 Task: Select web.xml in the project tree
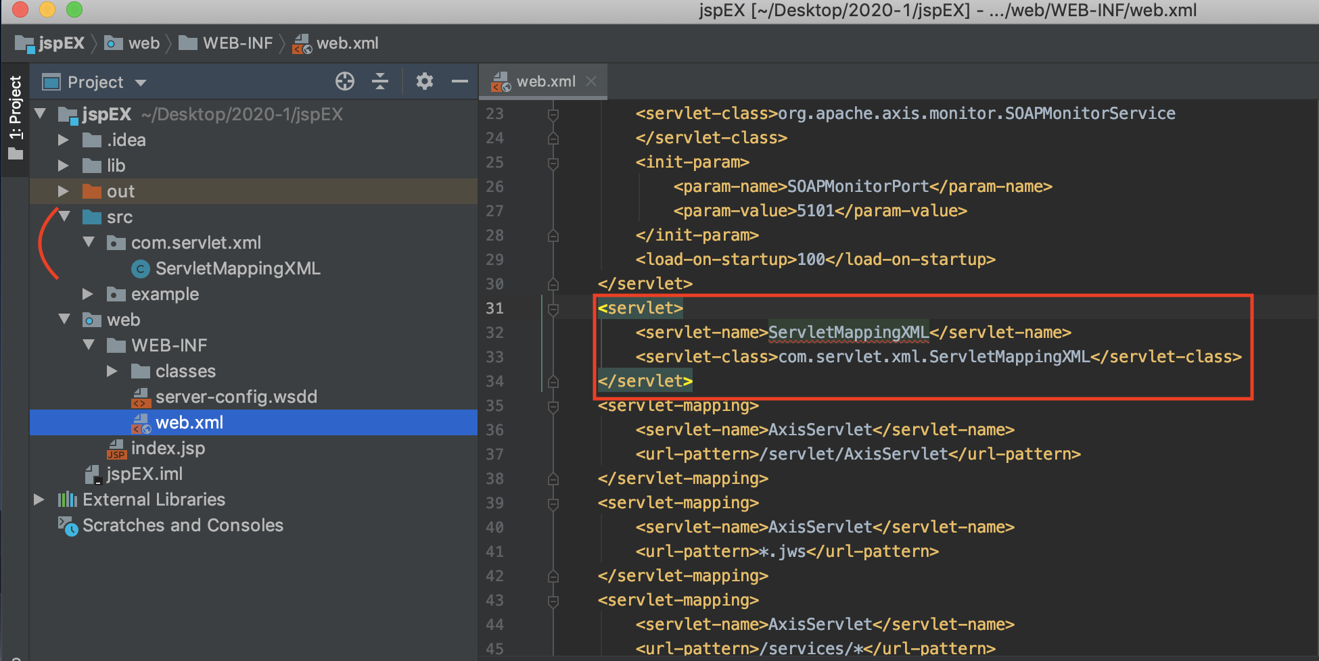[254, 422]
